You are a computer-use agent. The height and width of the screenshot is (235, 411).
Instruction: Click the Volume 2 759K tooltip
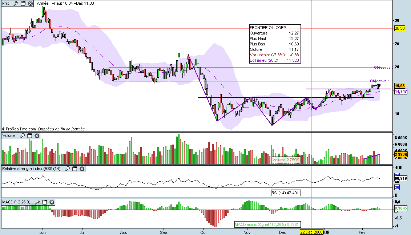tap(286, 160)
